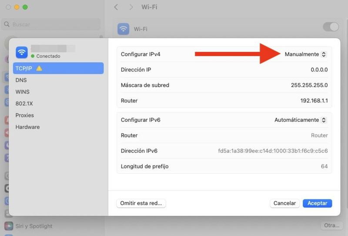Click the Cancelar button
Screen dimensions: 348x236
pos(284,203)
